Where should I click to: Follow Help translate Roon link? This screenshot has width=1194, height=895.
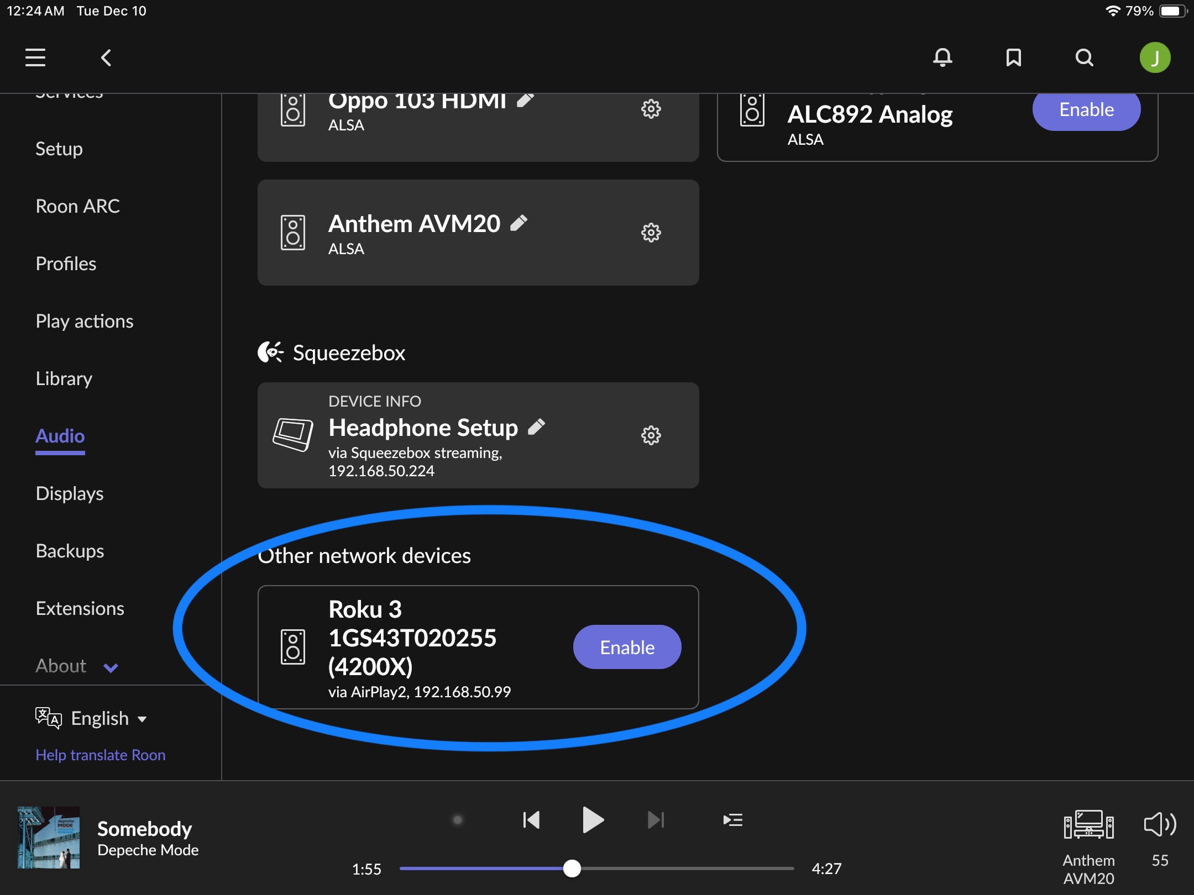coord(101,755)
